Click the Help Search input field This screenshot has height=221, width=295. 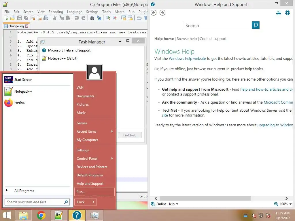pos(217,25)
